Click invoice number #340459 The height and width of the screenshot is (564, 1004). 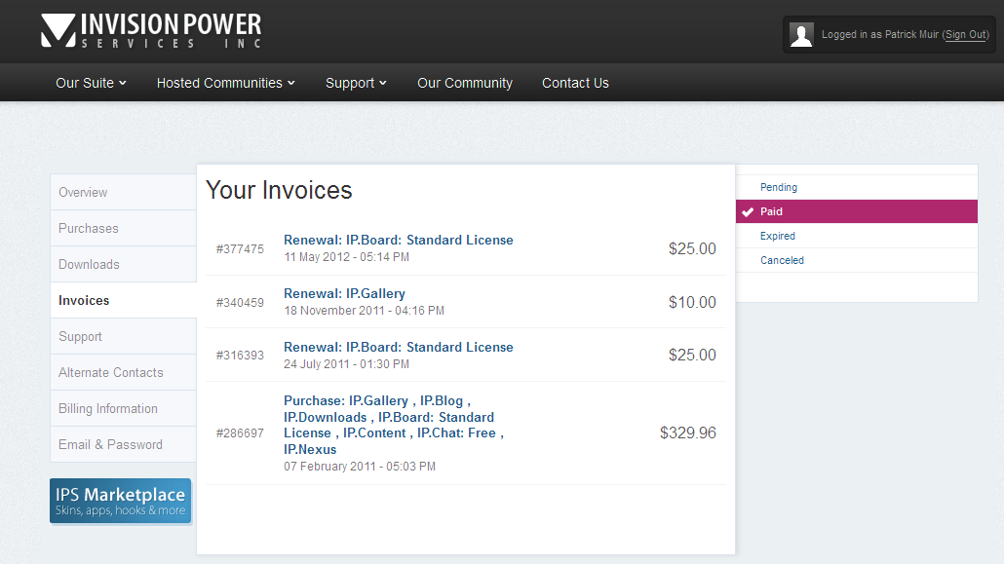pos(240,302)
